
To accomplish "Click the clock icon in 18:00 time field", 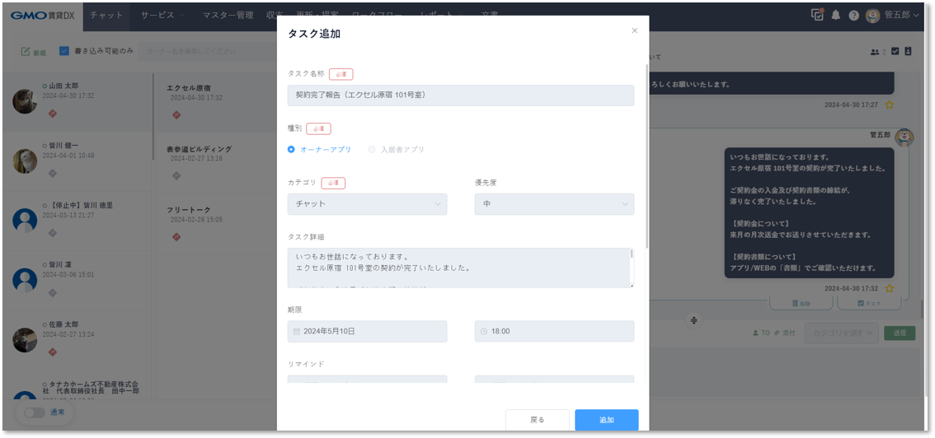I will click(x=484, y=331).
